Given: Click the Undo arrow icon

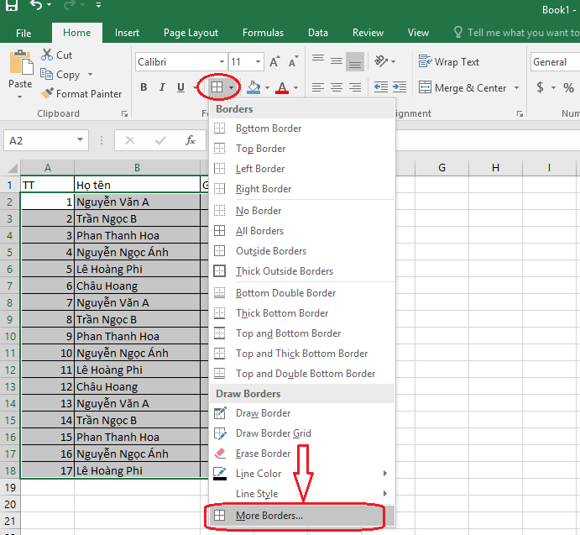Looking at the screenshot, I should click(x=36, y=5).
